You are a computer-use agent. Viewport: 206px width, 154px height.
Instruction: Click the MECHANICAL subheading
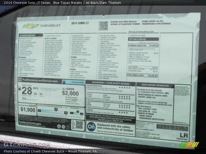pyautogui.click(x=22, y=57)
